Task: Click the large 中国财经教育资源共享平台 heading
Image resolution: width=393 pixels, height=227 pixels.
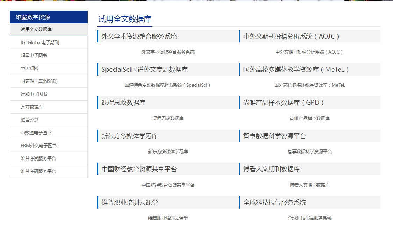Action: (x=139, y=169)
